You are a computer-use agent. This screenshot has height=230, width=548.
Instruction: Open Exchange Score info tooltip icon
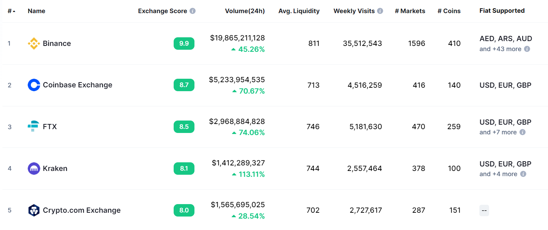click(x=193, y=11)
